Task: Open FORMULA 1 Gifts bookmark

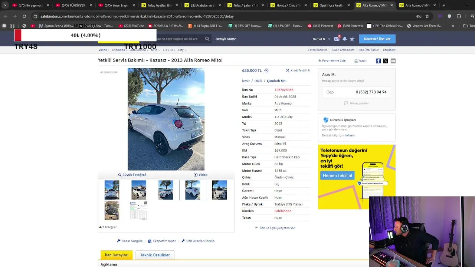Action: 166,26
